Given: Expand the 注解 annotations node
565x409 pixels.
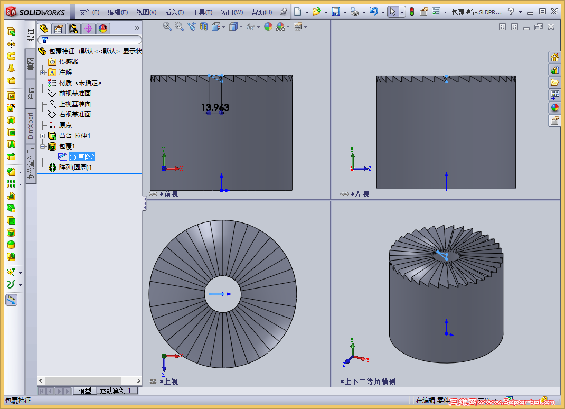Looking at the screenshot, I should (x=43, y=72).
